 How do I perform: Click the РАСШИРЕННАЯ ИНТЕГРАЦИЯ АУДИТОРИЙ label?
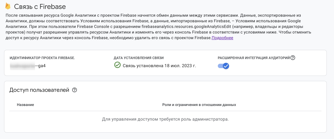tap(254, 58)
